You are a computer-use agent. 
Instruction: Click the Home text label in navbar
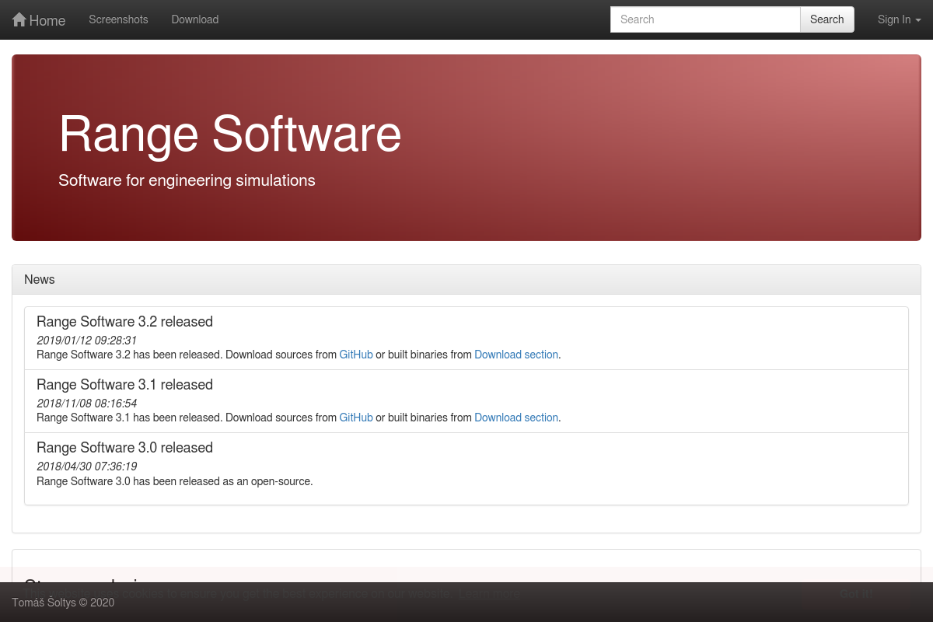click(x=47, y=21)
